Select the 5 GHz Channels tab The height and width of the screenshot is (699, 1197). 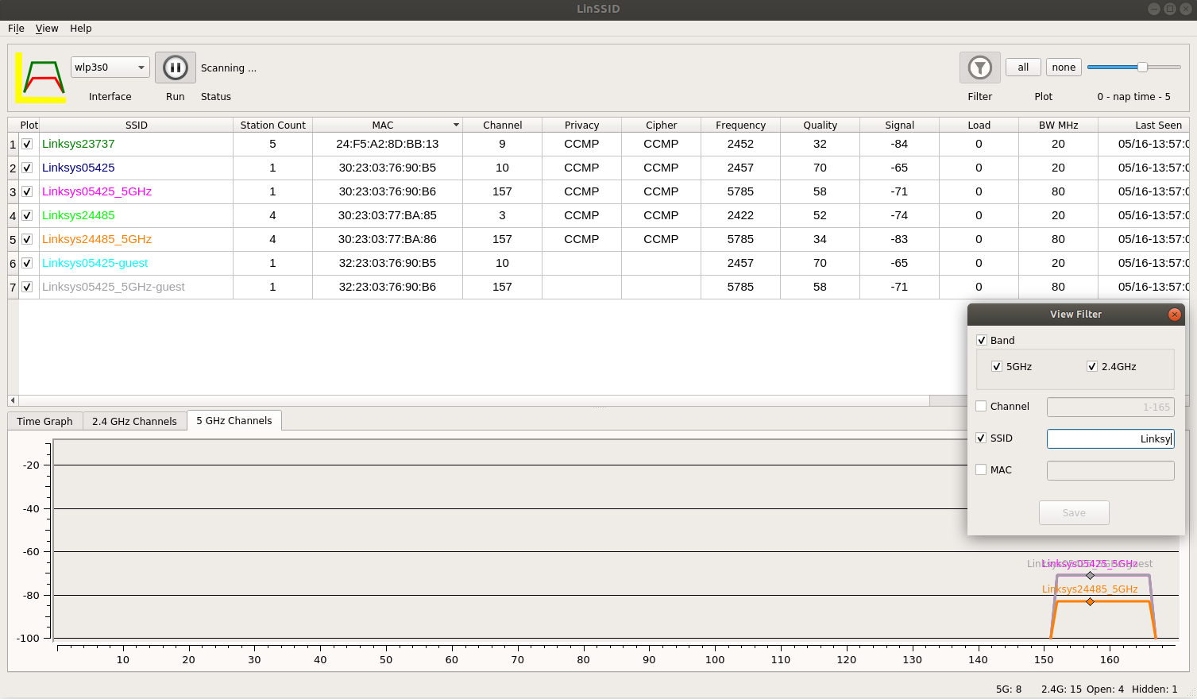[x=234, y=420]
